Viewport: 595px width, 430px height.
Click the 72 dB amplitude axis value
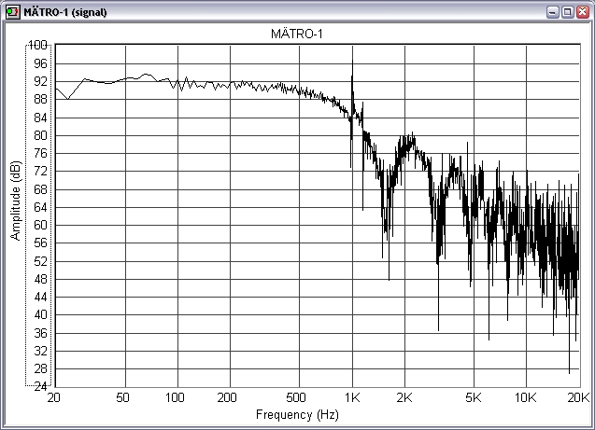tap(40, 172)
